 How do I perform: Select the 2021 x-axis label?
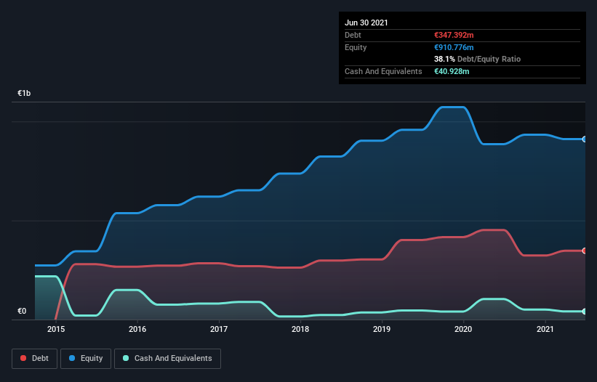tap(545, 329)
